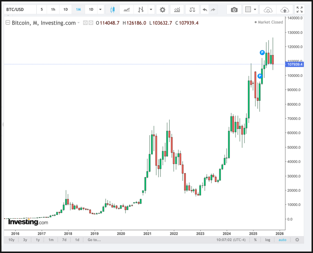
Task: Select the candlestick chart style icon
Action: (x=112, y=10)
